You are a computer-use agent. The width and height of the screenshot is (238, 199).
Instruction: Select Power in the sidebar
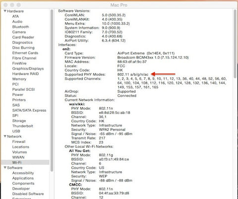click(18, 95)
